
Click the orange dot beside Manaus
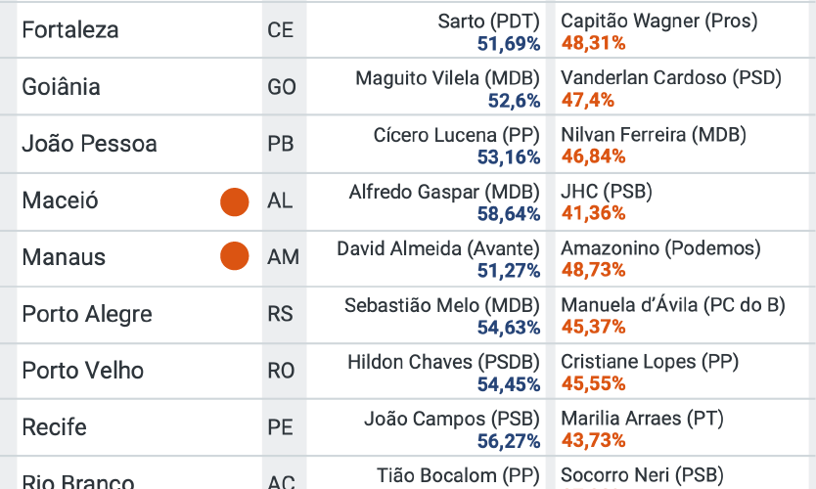234,257
